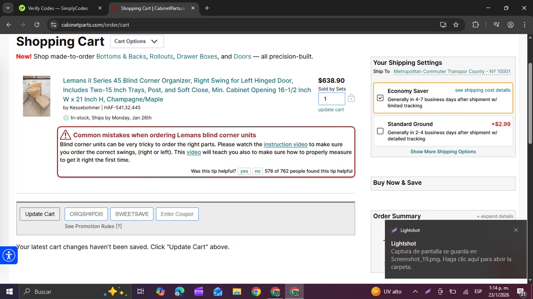The height and width of the screenshot is (299, 533).
Task: Open See Promotion Rules [?]
Action: click(x=93, y=226)
